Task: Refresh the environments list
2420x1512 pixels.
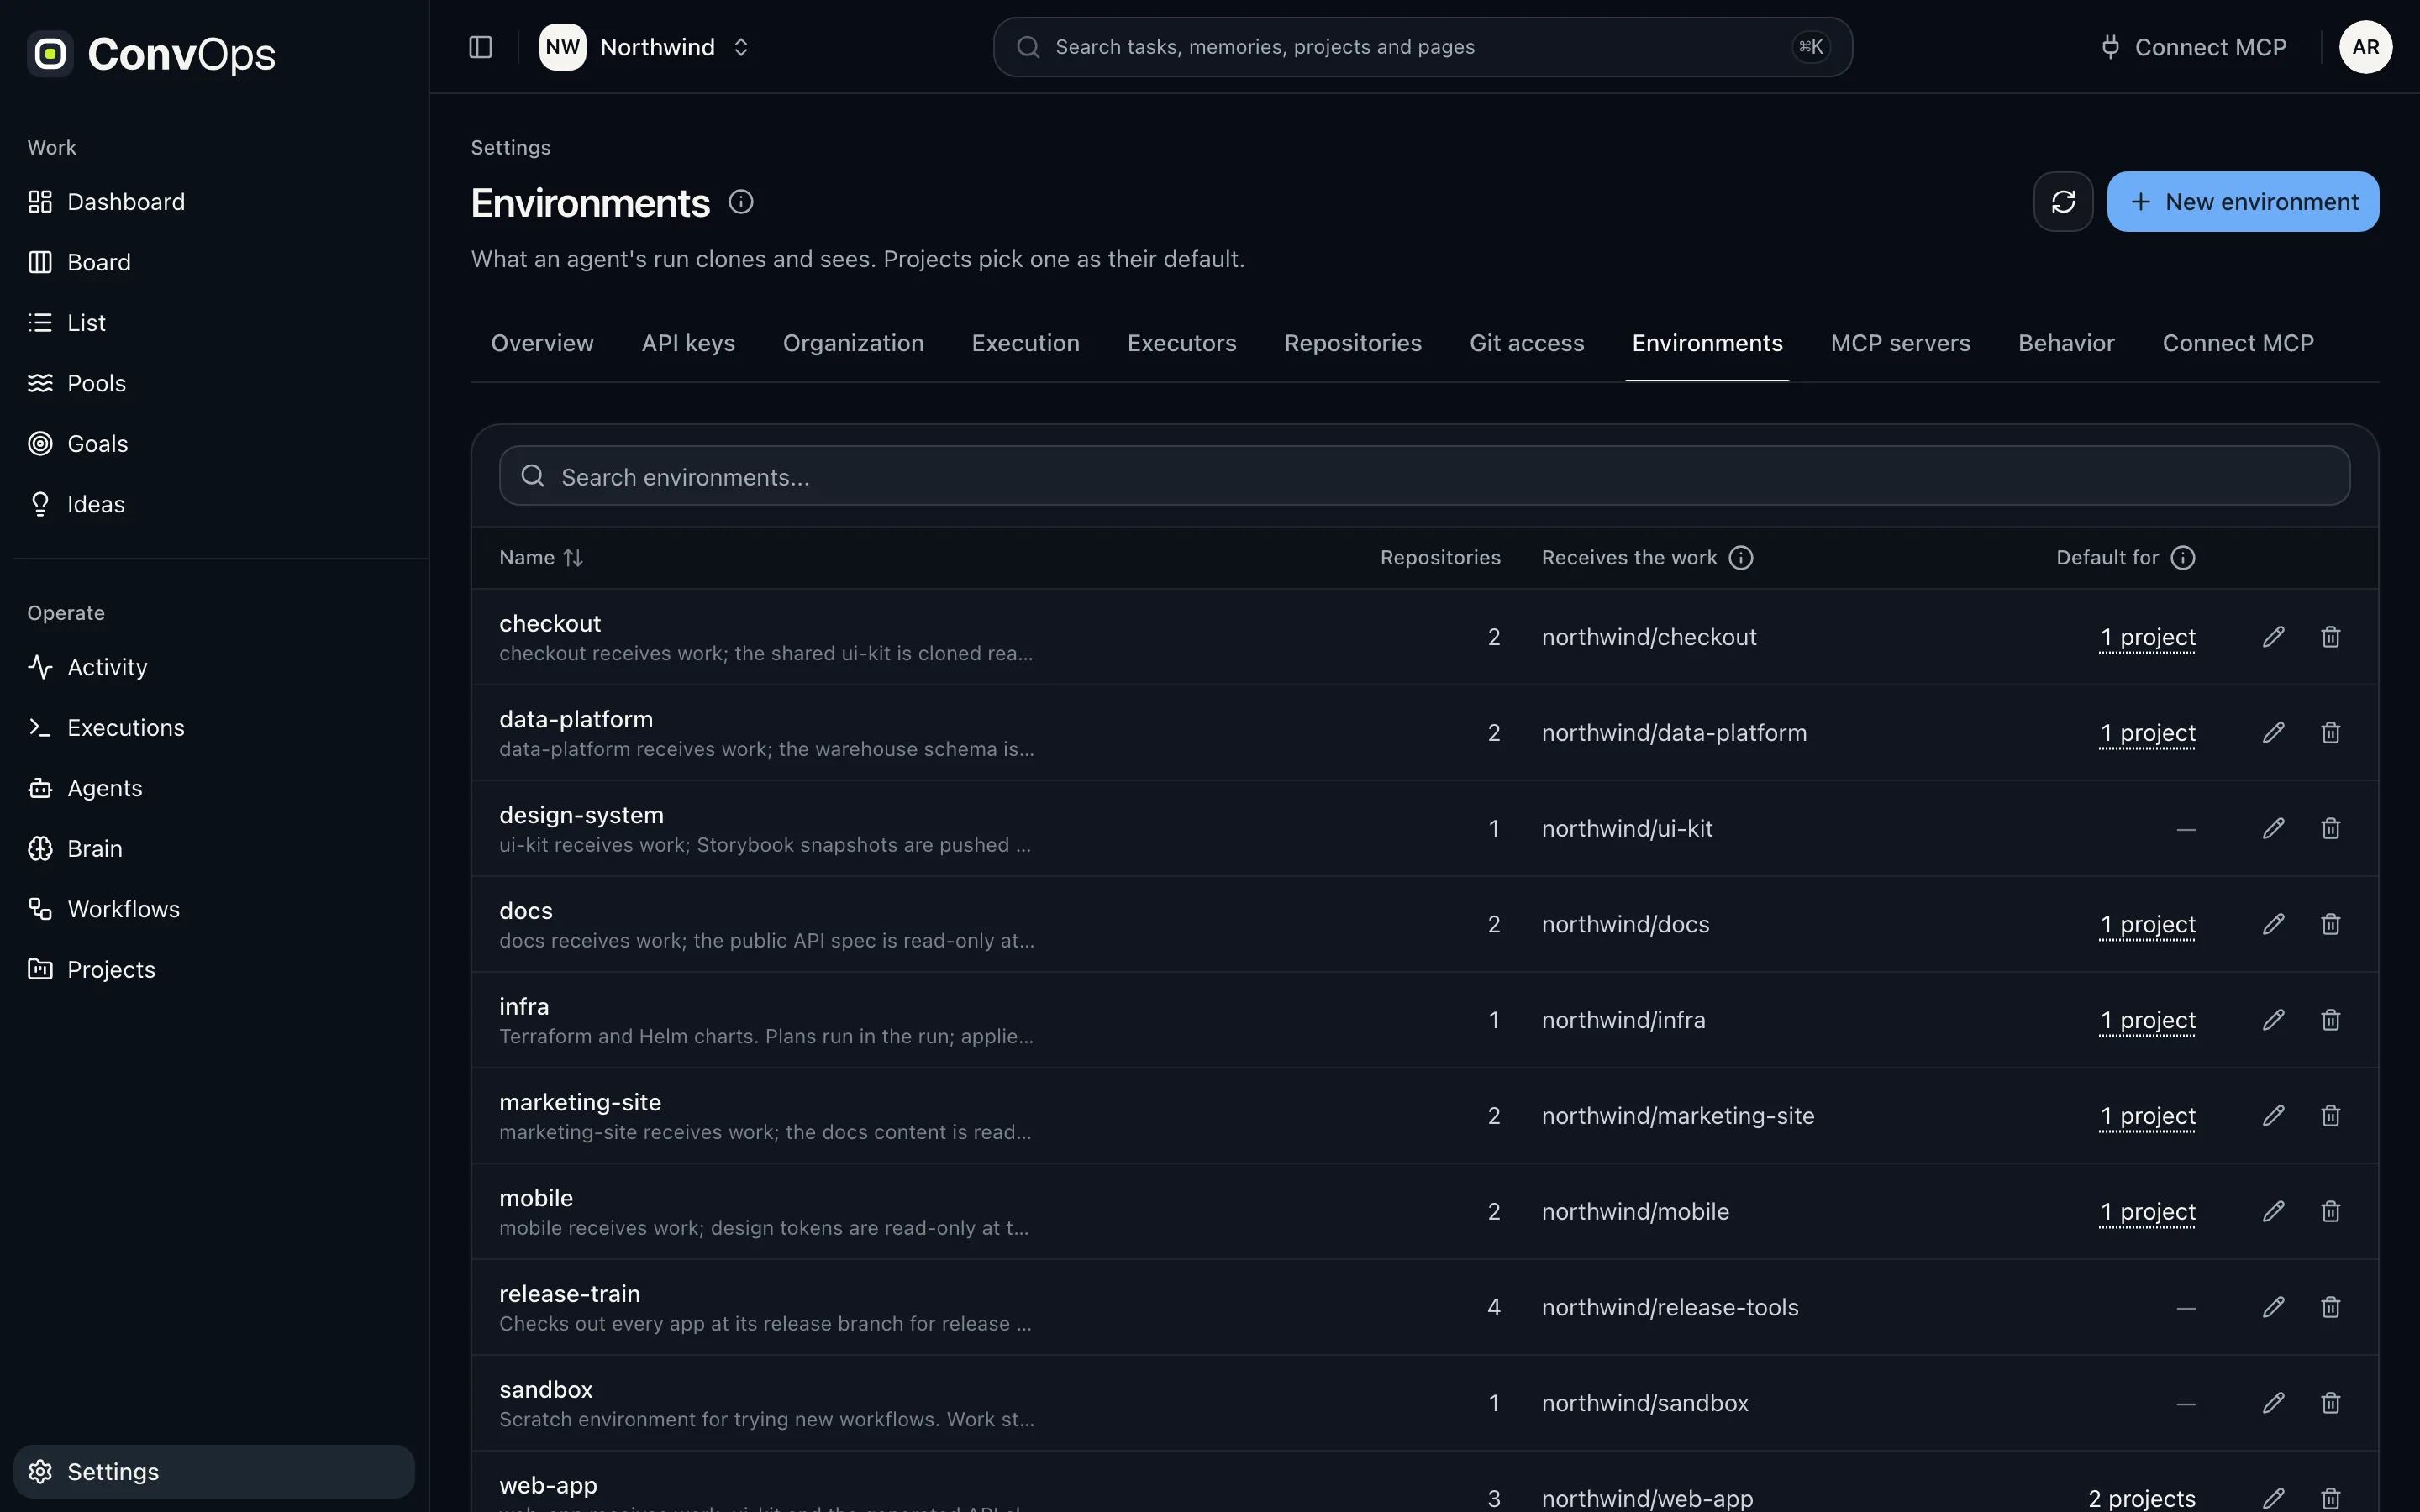Action: (x=2063, y=202)
